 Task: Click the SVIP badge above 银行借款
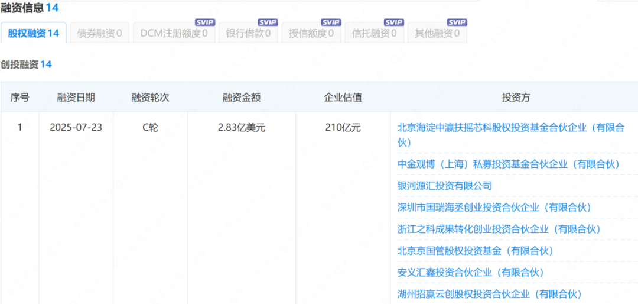coord(268,22)
